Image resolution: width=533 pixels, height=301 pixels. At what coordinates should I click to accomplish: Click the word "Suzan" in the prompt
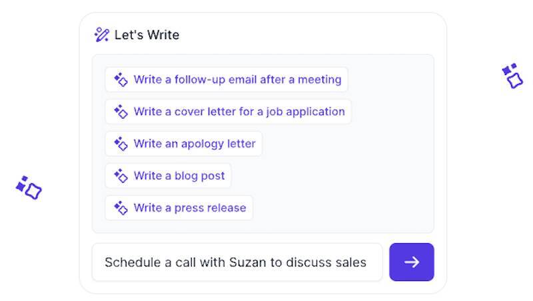point(248,262)
